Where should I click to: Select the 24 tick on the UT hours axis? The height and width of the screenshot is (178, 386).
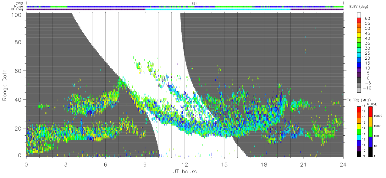tap(343, 165)
